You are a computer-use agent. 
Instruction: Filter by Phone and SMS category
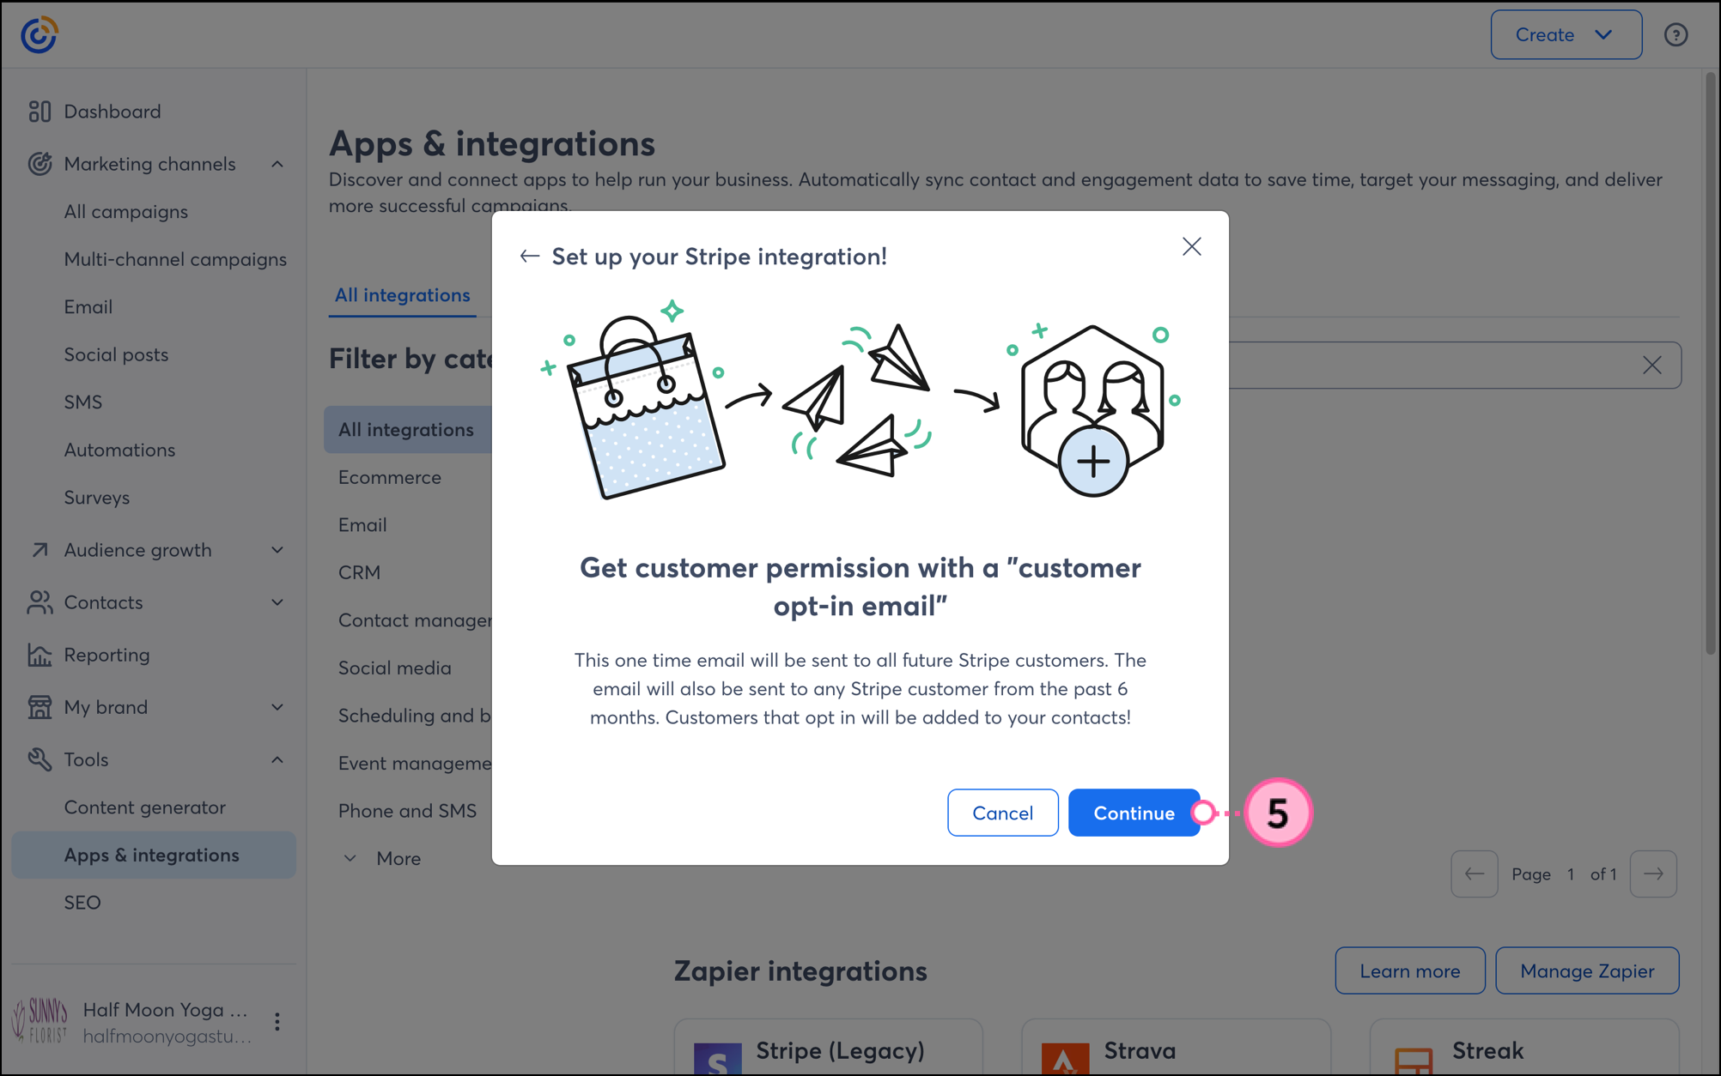pyautogui.click(x=407, y=811)
